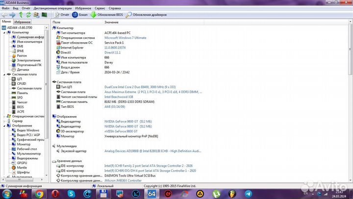Image resolution: width=353 pixels, height=199 pixels.
Task: Select Видео Windows tree item
Action: 25,130
